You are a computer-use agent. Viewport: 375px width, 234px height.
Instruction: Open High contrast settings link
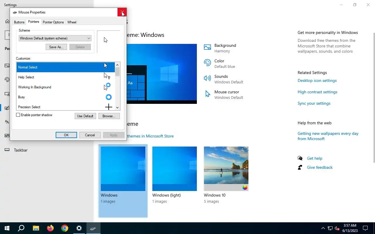(317, 92)
